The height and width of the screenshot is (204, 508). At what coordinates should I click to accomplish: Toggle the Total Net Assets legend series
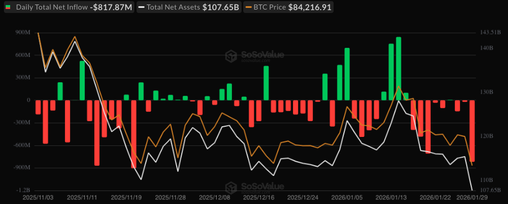pyautogui.click(x=189, y=7)
